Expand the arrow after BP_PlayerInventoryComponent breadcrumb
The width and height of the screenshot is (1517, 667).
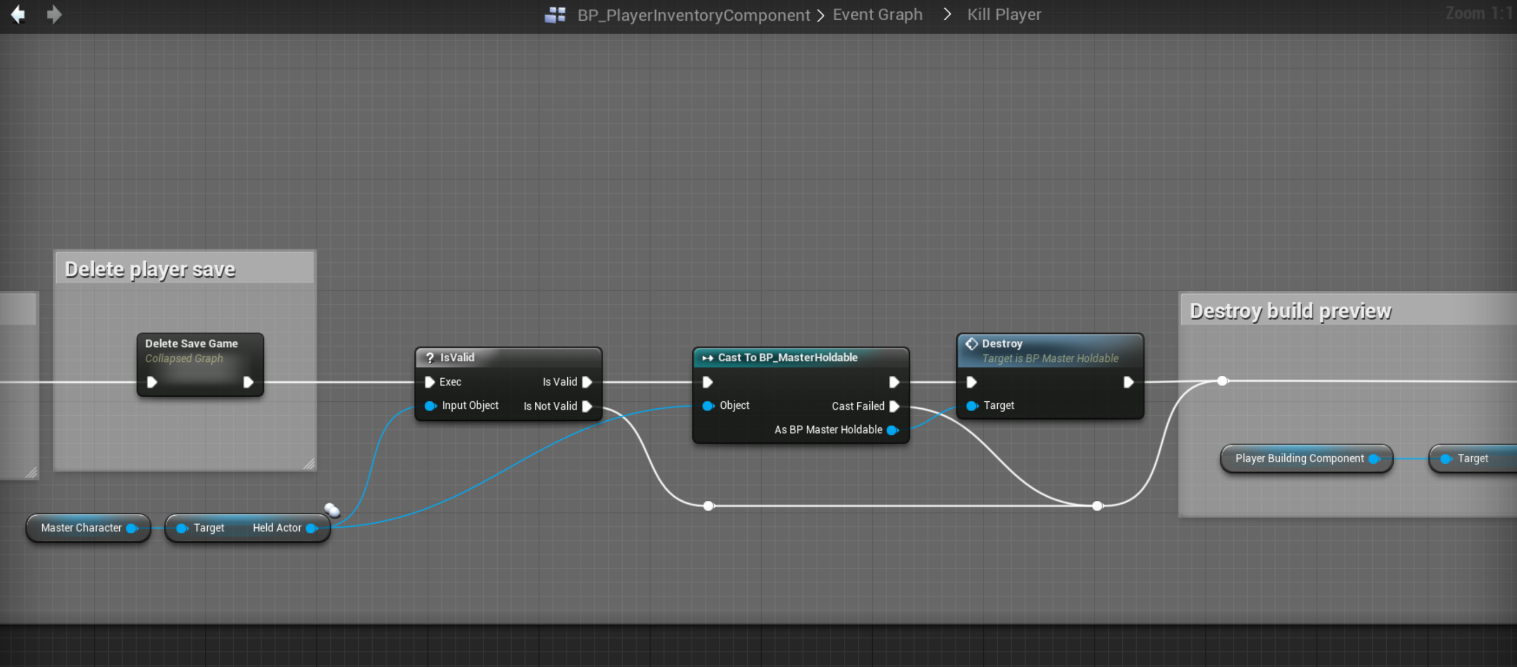[x=821, y=15]
